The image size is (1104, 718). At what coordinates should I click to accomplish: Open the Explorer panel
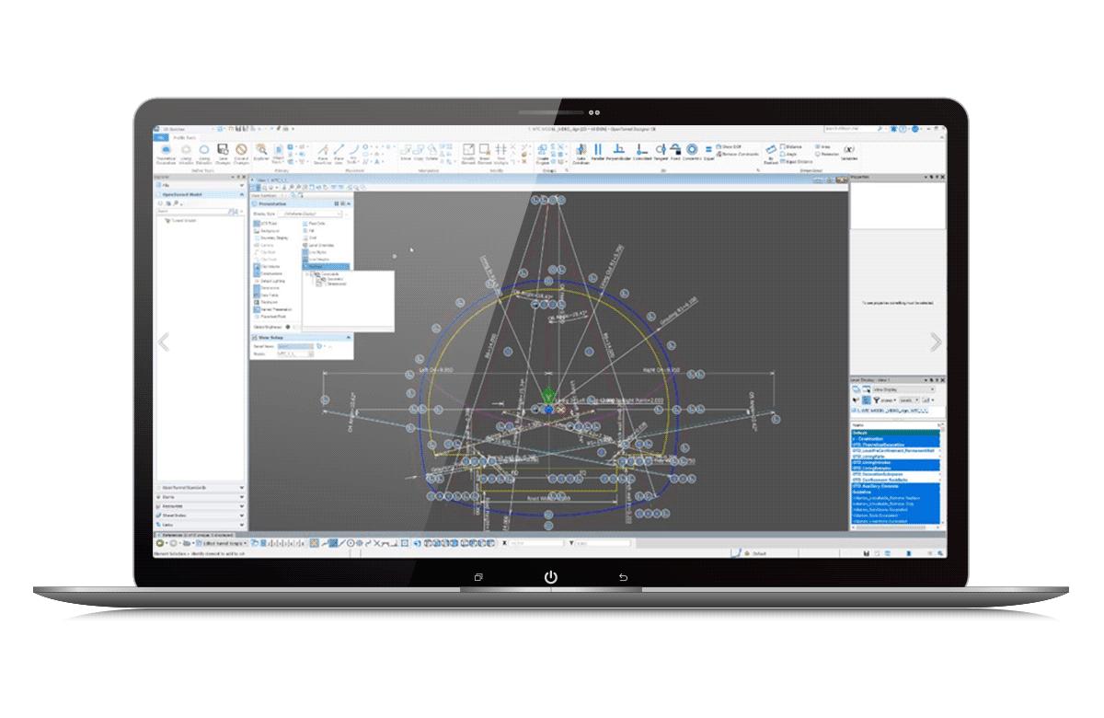pos(261,151)
